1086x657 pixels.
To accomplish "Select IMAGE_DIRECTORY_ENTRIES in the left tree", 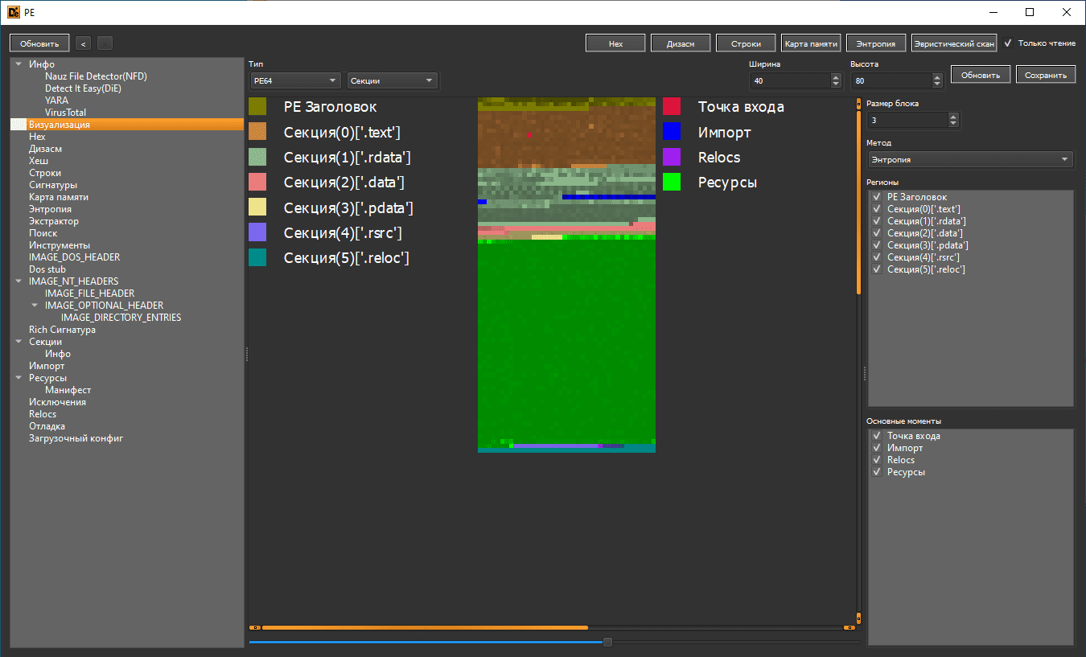I will [x=121, y=318].
